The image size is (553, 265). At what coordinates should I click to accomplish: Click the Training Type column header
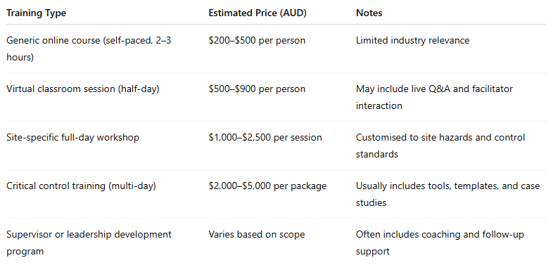[37, 13]
